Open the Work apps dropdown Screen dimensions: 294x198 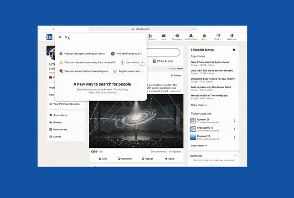point(218,36)
